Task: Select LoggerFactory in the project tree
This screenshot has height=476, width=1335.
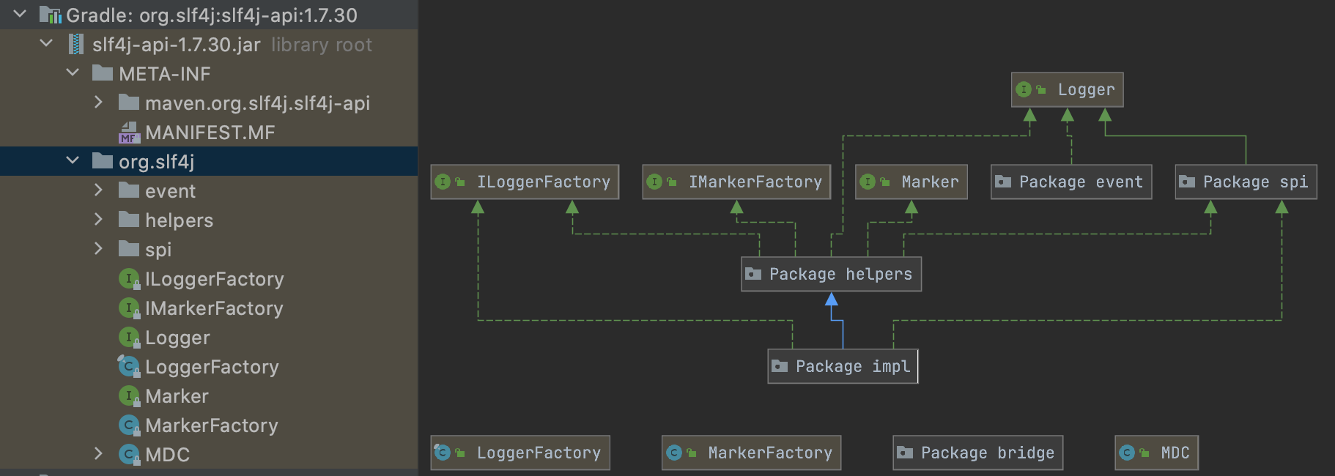Action: tap(209, 366)
